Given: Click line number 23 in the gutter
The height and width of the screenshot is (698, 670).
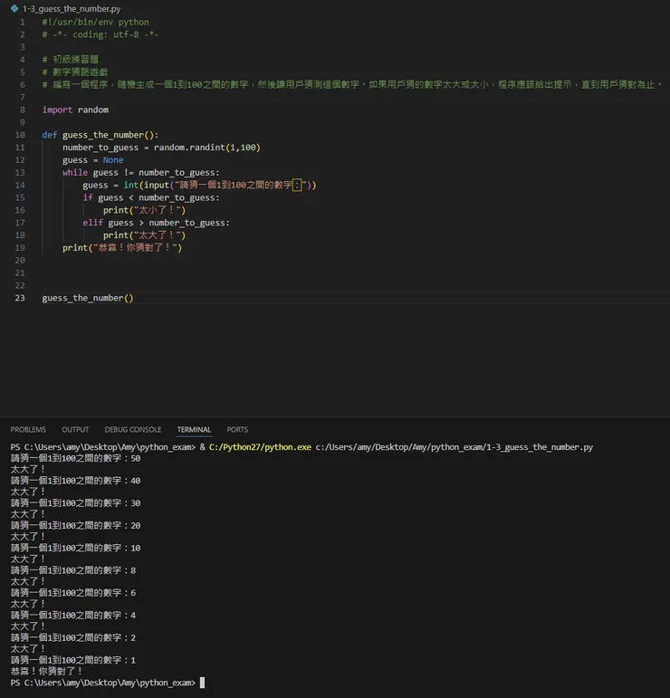Looking at the screenshot, I should [20, 298].
